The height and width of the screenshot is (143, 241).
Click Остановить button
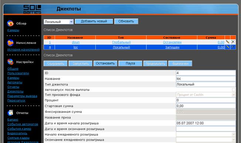[105, 63]
